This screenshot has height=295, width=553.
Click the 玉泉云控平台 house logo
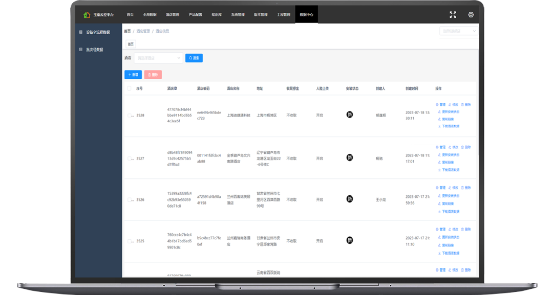coord(87,15)
